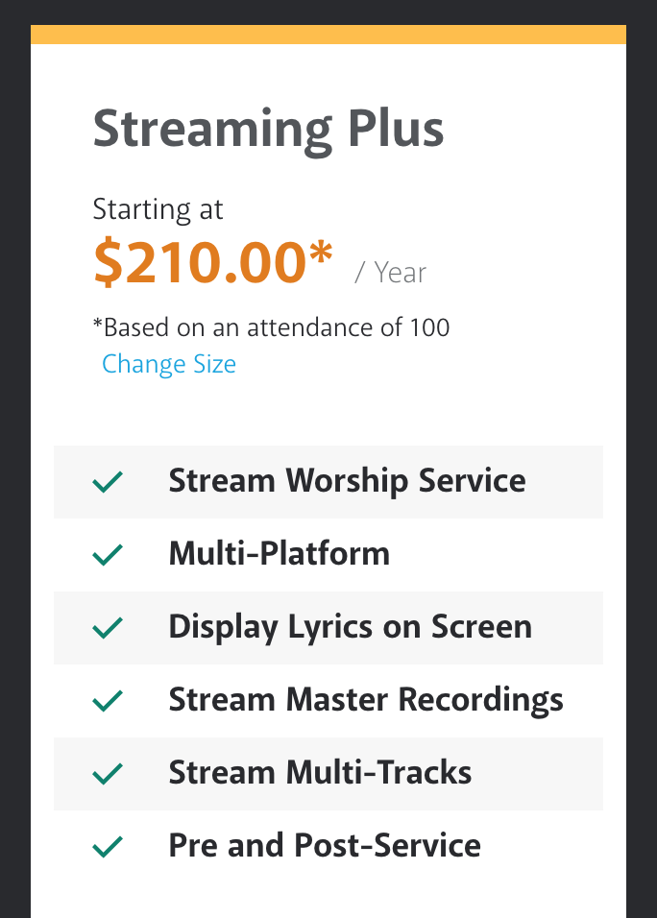657x918 pixels.
Task: Click the Stream Worship Service feature row
Action: (328, 482)
